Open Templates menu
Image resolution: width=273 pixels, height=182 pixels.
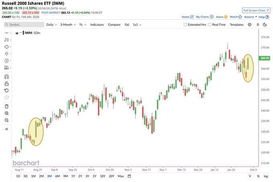point(236,25)
